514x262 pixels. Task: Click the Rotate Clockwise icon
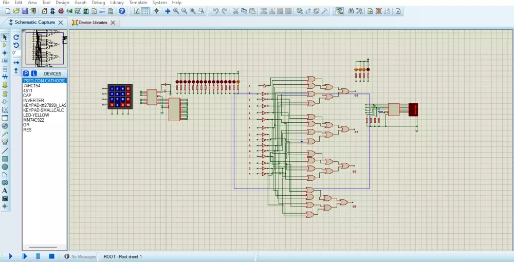click(x=16, y=37)
